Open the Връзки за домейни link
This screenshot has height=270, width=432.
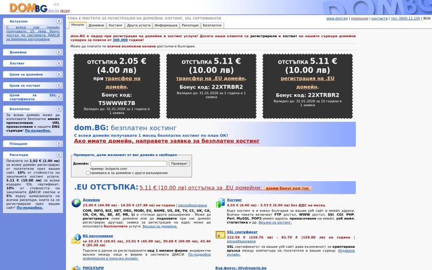tap(160, 226)
